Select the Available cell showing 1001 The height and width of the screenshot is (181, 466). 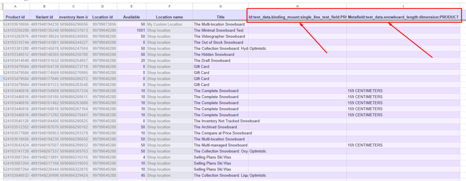pyautogui.click(x=132, y=30)
